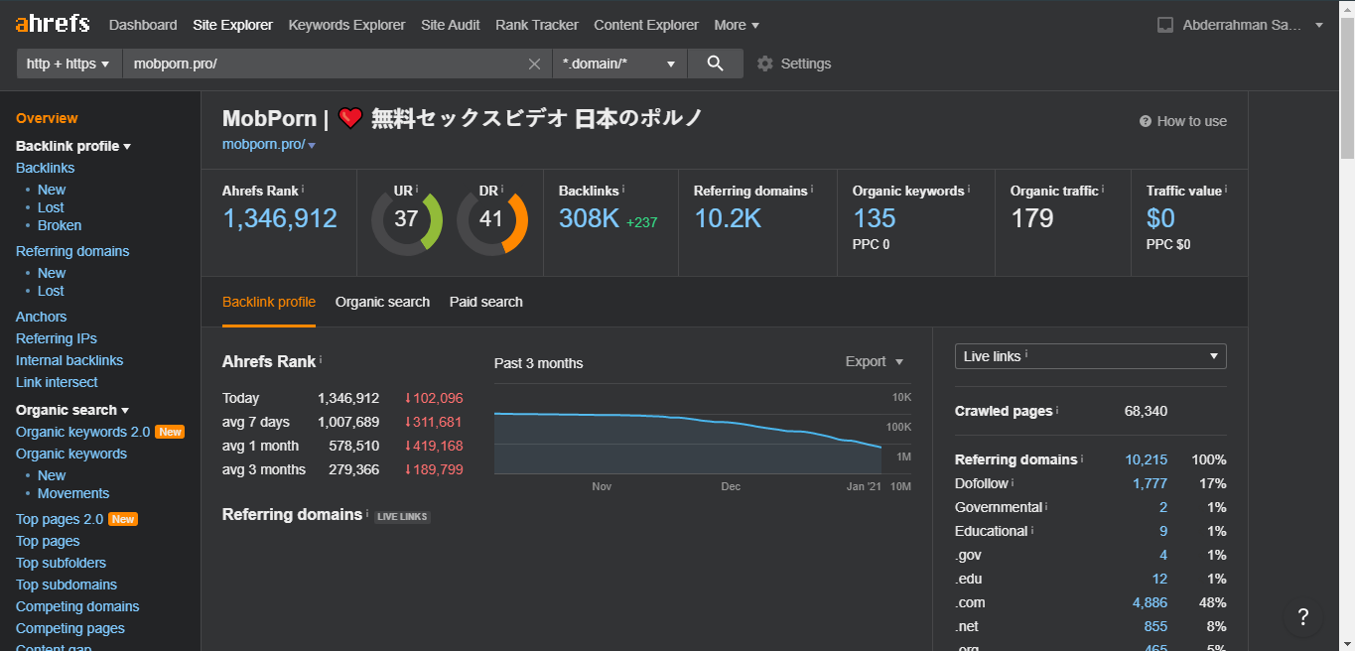This screenshot has height=651, width=1355.
Task: Switch to the Organic search tab
Action: 382,302
